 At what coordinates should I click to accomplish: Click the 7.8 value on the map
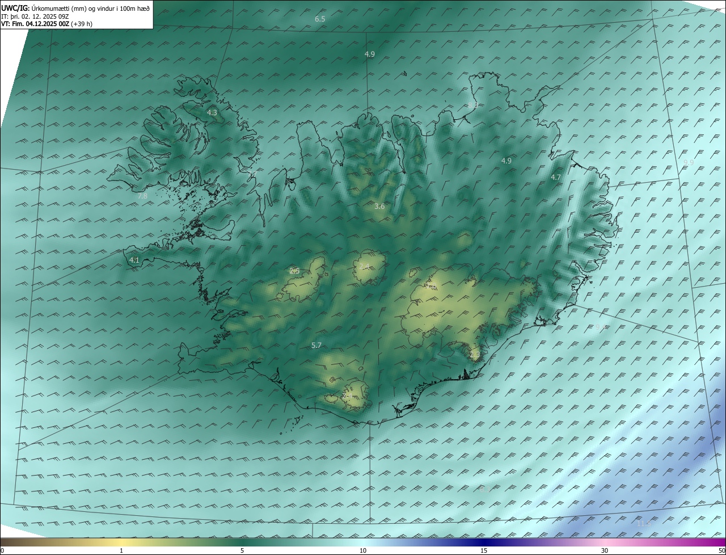pos(142,196)
